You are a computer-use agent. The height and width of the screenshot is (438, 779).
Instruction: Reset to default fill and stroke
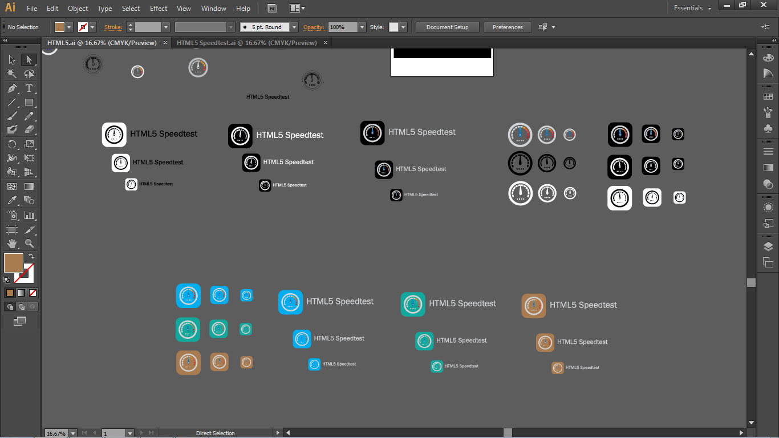[7, 280]
